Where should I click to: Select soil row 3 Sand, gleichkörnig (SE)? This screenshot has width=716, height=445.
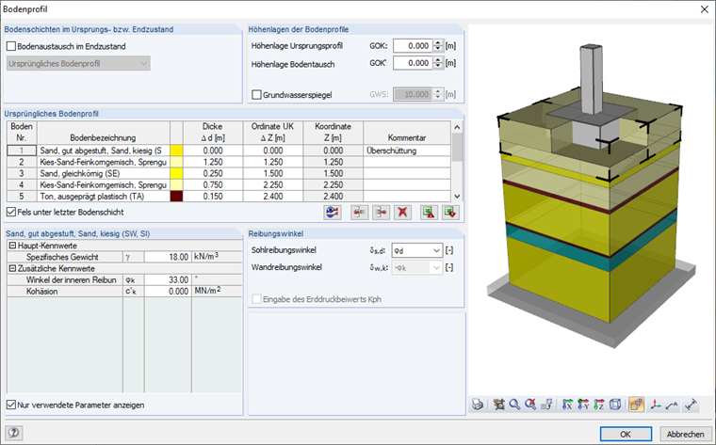click(x=104, y=173)
